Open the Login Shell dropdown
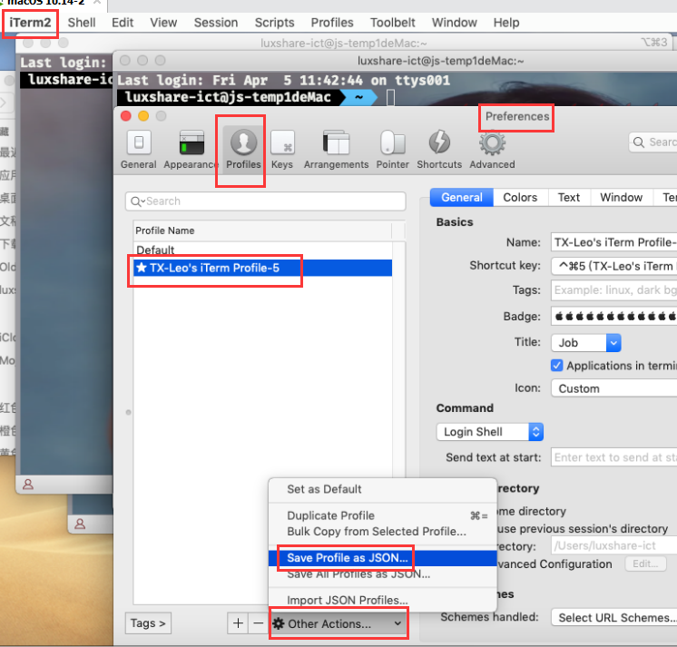 tap(490, 432)
